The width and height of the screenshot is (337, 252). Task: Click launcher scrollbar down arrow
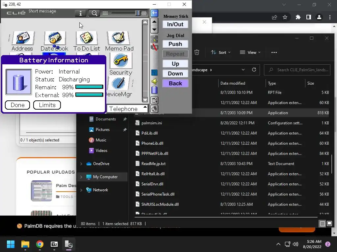[145, 100]
